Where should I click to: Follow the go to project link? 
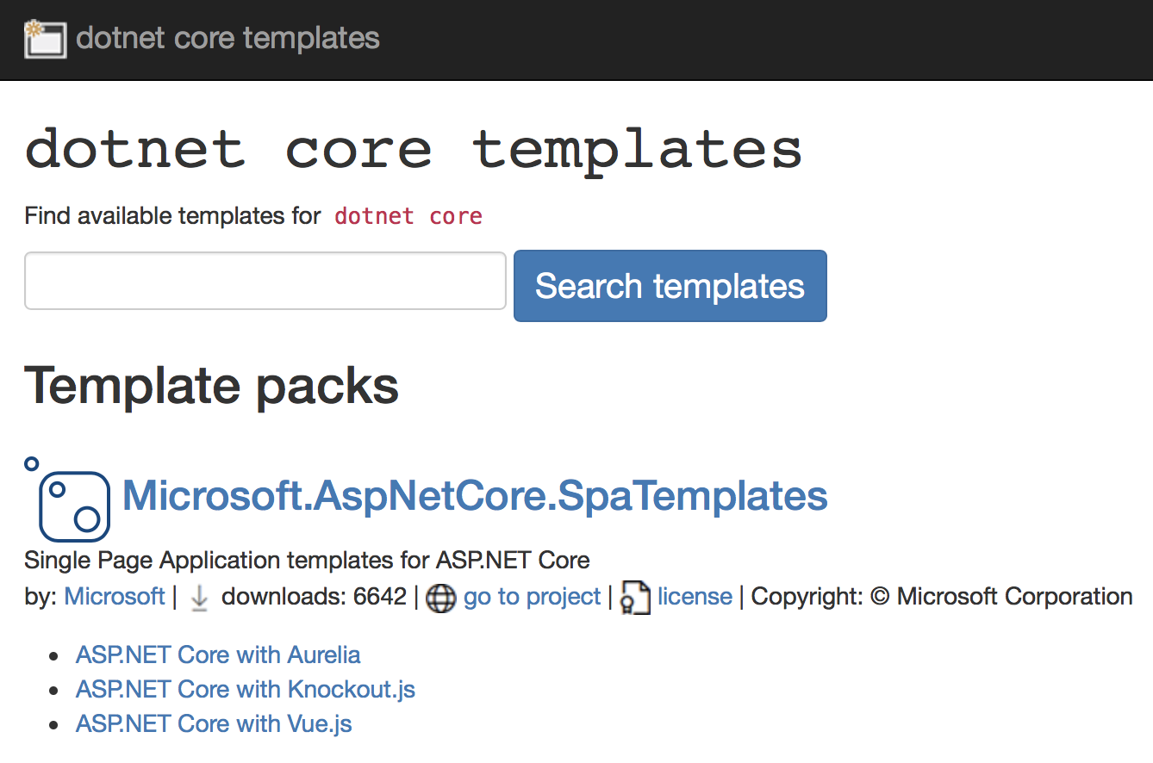(x=532, y=596)
